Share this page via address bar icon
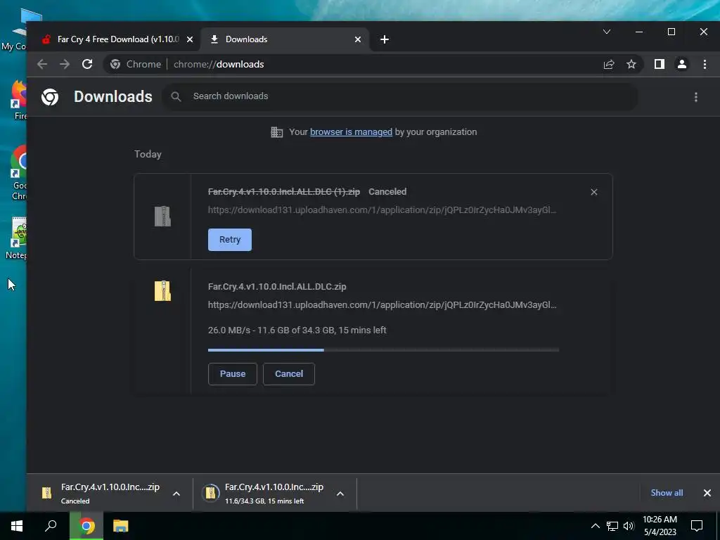The width and height of the screenshot is (720, 540). coord(609,64)
